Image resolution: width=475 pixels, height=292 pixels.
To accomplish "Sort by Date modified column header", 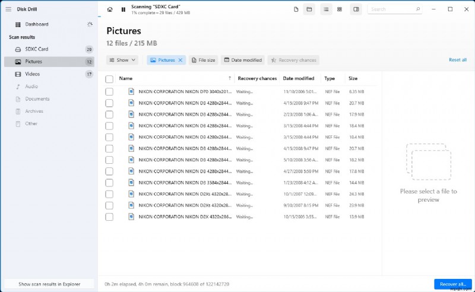I will (x=299, y=78).
